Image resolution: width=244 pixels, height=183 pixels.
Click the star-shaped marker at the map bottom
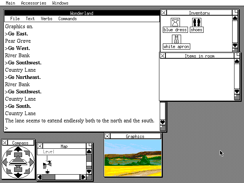click(x=47, y=172)
